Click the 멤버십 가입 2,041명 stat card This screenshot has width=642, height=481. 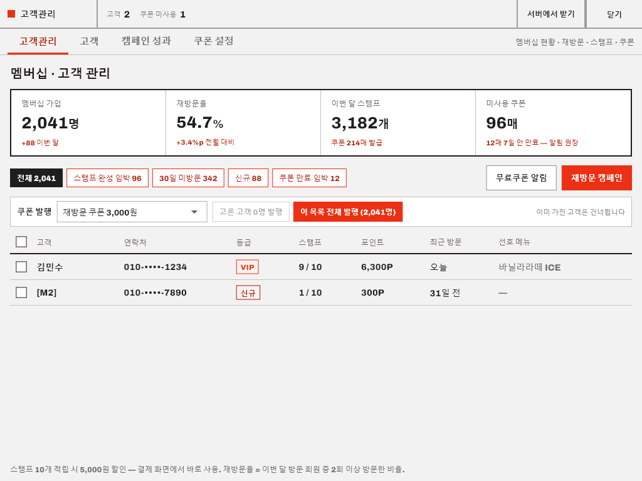pyautogui.click(x=88, y=123)
